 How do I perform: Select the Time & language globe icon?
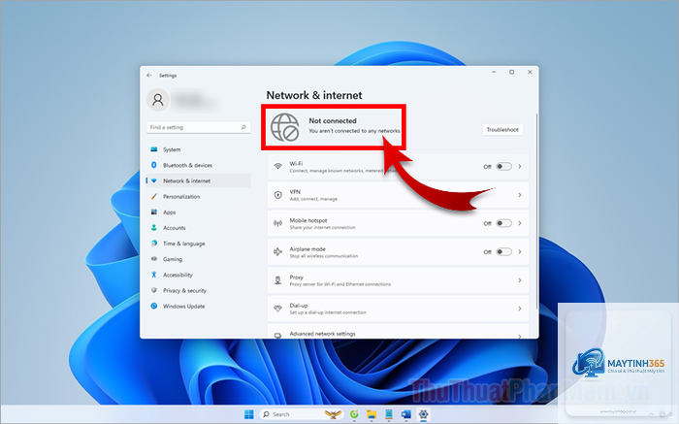coord(153,244)
